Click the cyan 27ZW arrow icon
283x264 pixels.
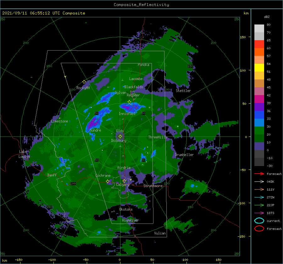(x=259, y=197)
